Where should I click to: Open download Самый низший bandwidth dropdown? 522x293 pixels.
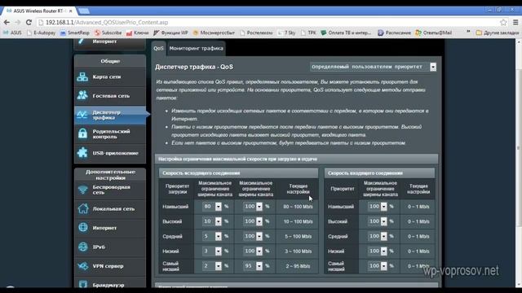click(x=377, y=266)
